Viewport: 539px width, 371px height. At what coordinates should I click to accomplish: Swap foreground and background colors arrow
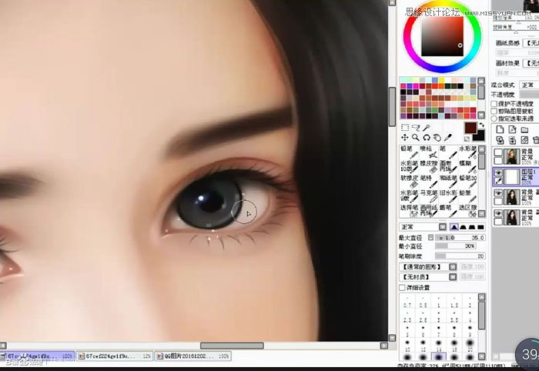pyautogui.click(x=481, y=125)
